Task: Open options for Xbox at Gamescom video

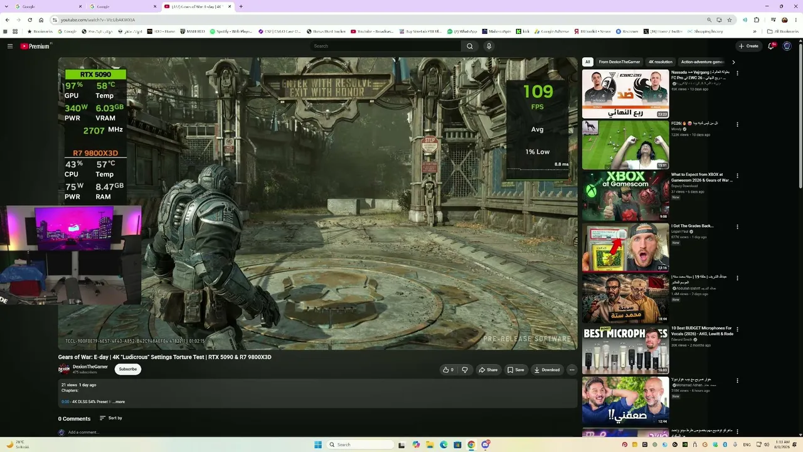Action: pyautogui.click(x=737, y=176)
